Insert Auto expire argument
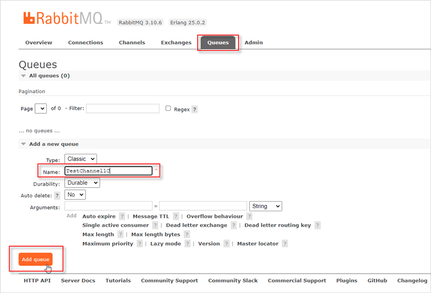 tap(99, 217)
